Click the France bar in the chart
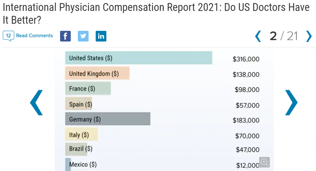Screen dimensions: 316x171 pos(88,88)
